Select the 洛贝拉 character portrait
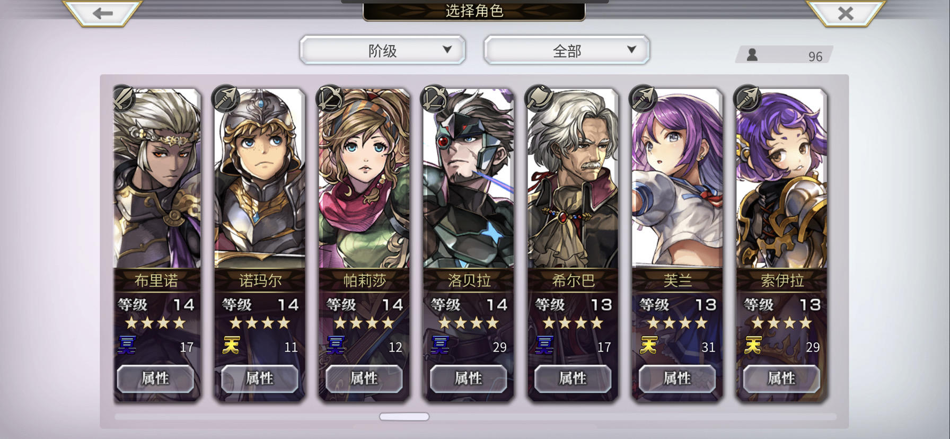 point(469,180)
